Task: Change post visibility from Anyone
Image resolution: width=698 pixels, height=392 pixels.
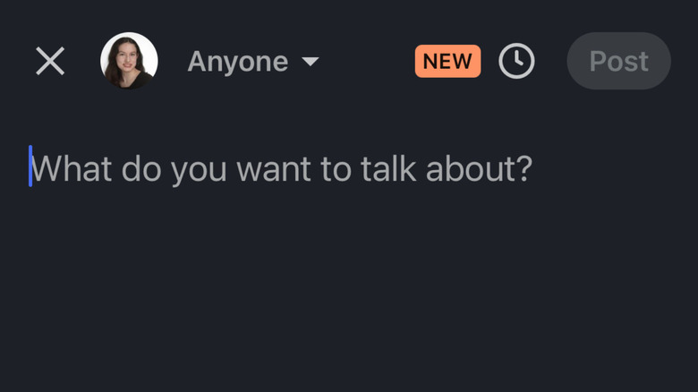Action: pos(252,62)
